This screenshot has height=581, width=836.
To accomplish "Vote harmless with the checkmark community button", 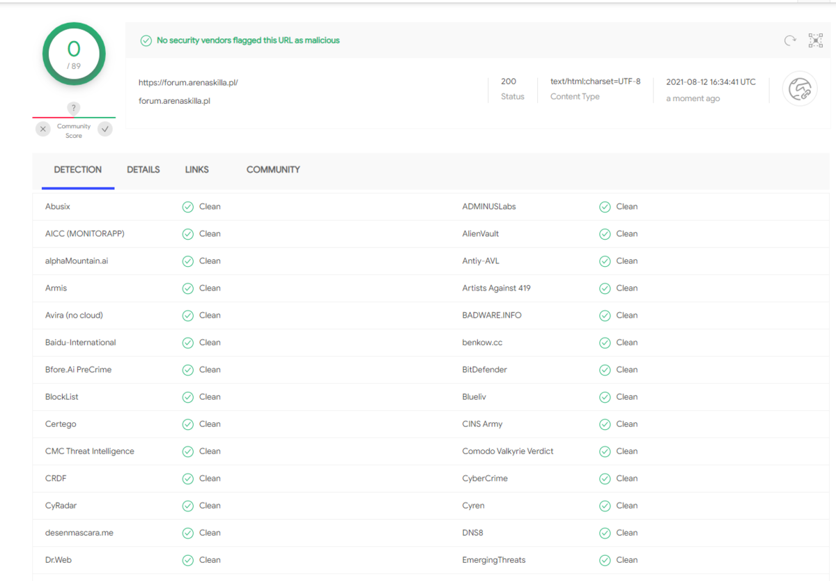I will 105,129.
